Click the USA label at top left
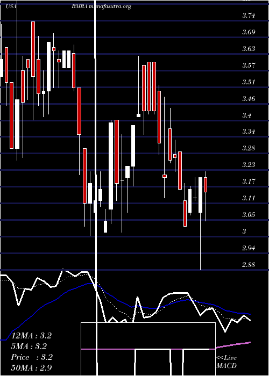 pyautogui.click(x=11, y=6)
